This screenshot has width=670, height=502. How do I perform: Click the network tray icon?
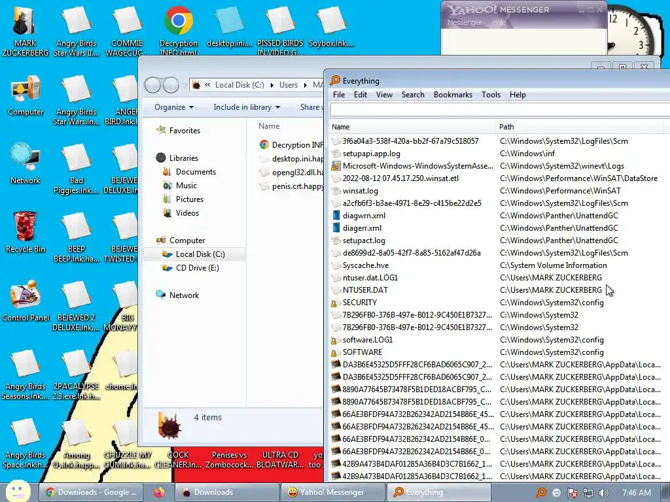click(x=588, y=493)
